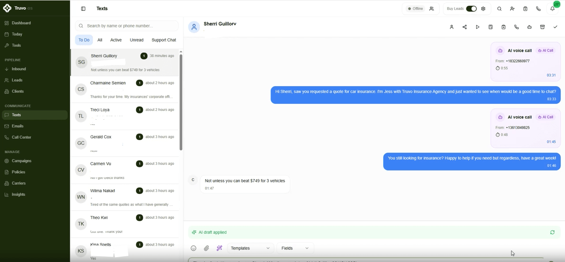
Task: Go to Leads page
Action: click(34, 80)
